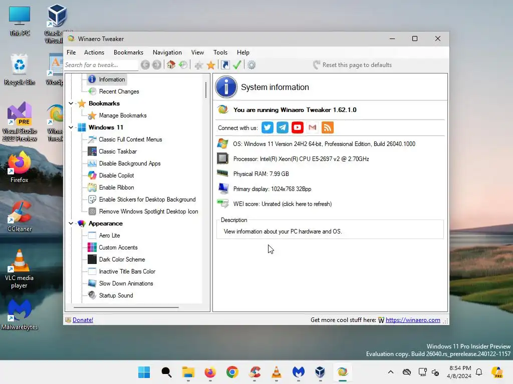Go to the home page icon

click(171, 65)
